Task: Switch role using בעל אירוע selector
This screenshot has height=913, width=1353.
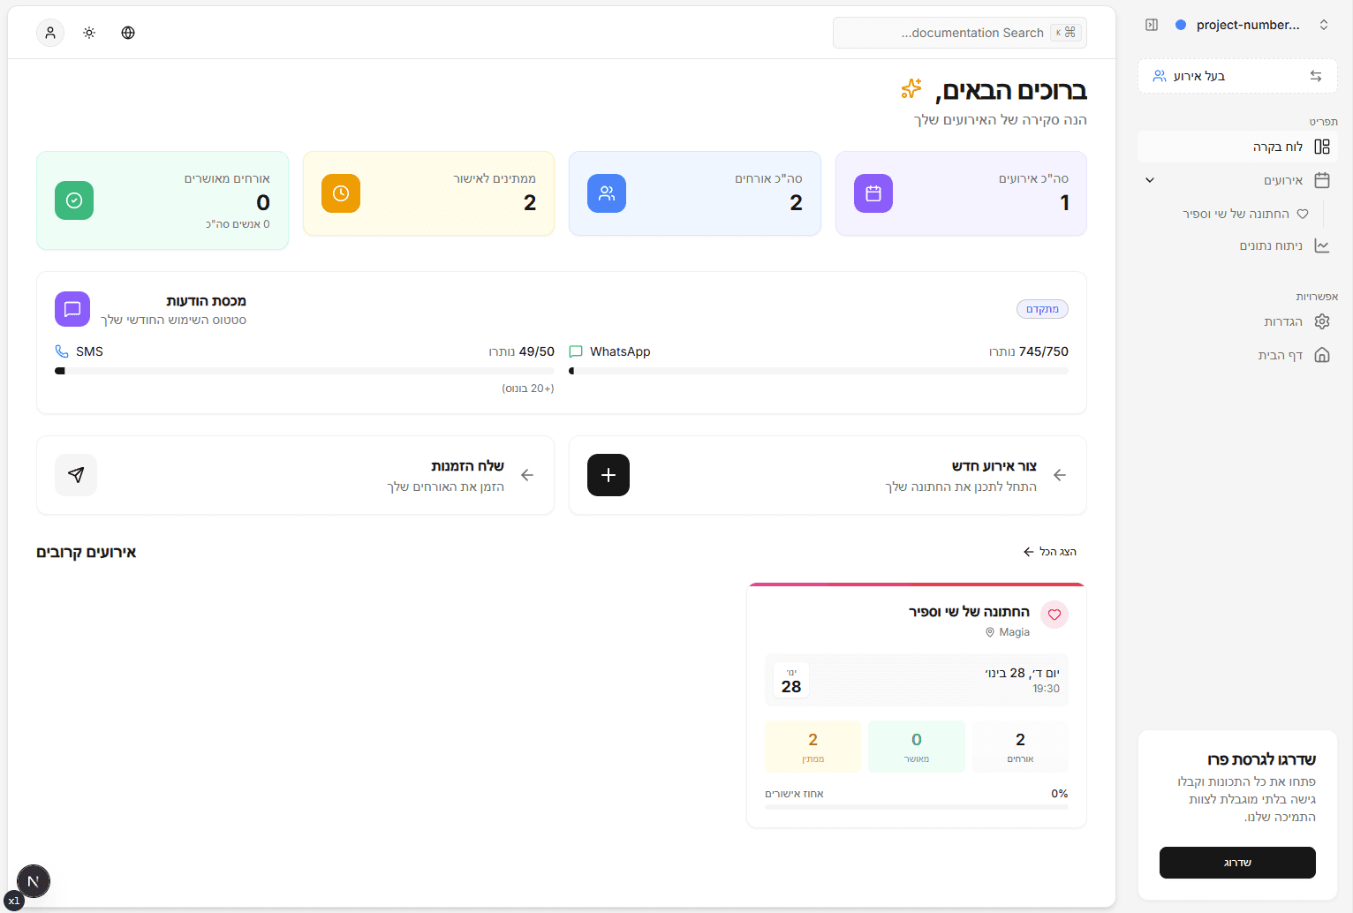Action: click(1236, 76)
